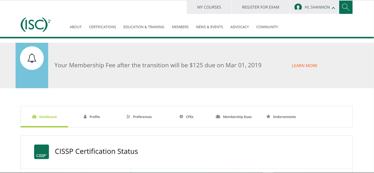Click the CISSP badge icon
Image resolution: width=374 pixels, height=173 pixels.
(x=42, y=152)
